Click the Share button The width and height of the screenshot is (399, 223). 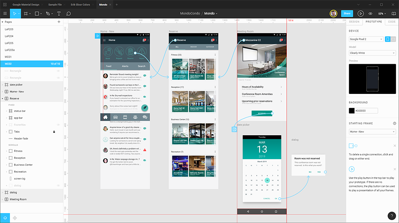(x=347, y=13)
